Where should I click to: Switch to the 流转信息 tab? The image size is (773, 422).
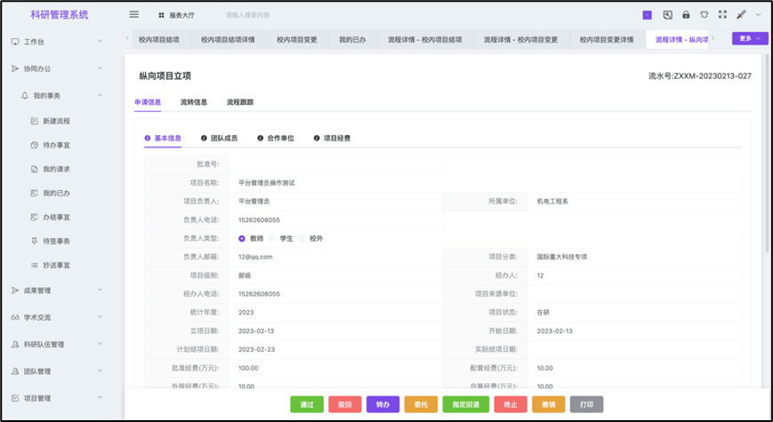pos(194,102)
